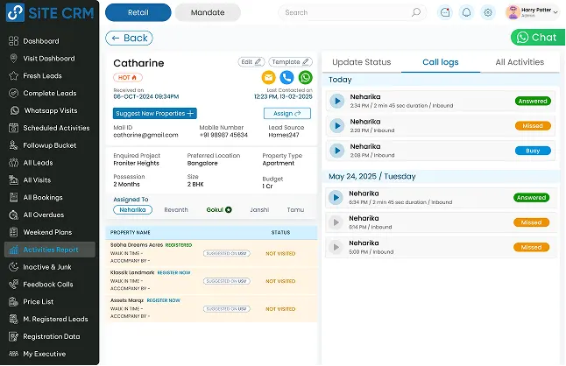566x366 pixels.
Task: Play today's 2:34 PM answered call recording
Action: click(337, 101)
